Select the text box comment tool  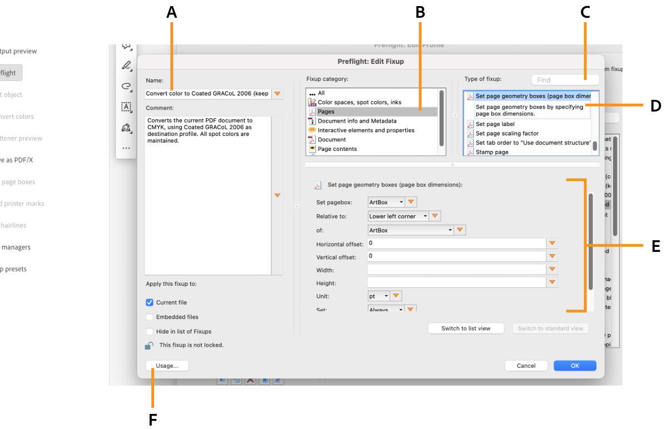coord(126,105)
